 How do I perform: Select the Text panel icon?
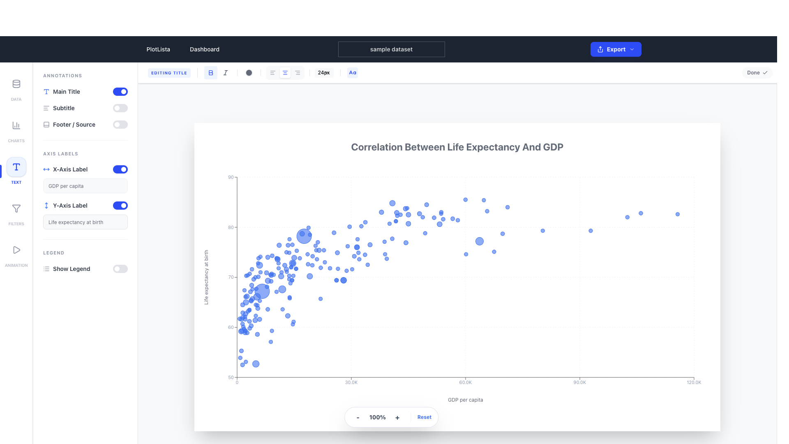(16, 167)
